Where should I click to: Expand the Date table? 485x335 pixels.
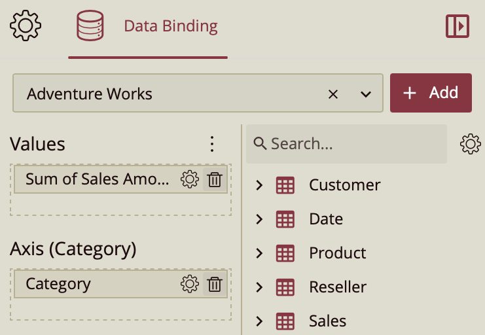click(259, 219)
